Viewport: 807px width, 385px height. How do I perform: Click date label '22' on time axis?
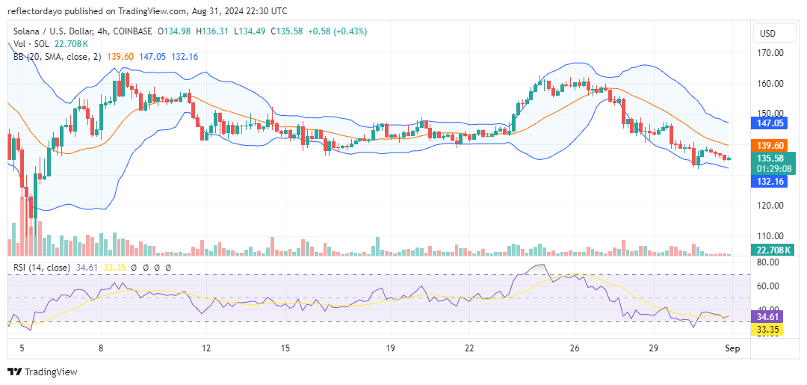[x=469, y=348]
